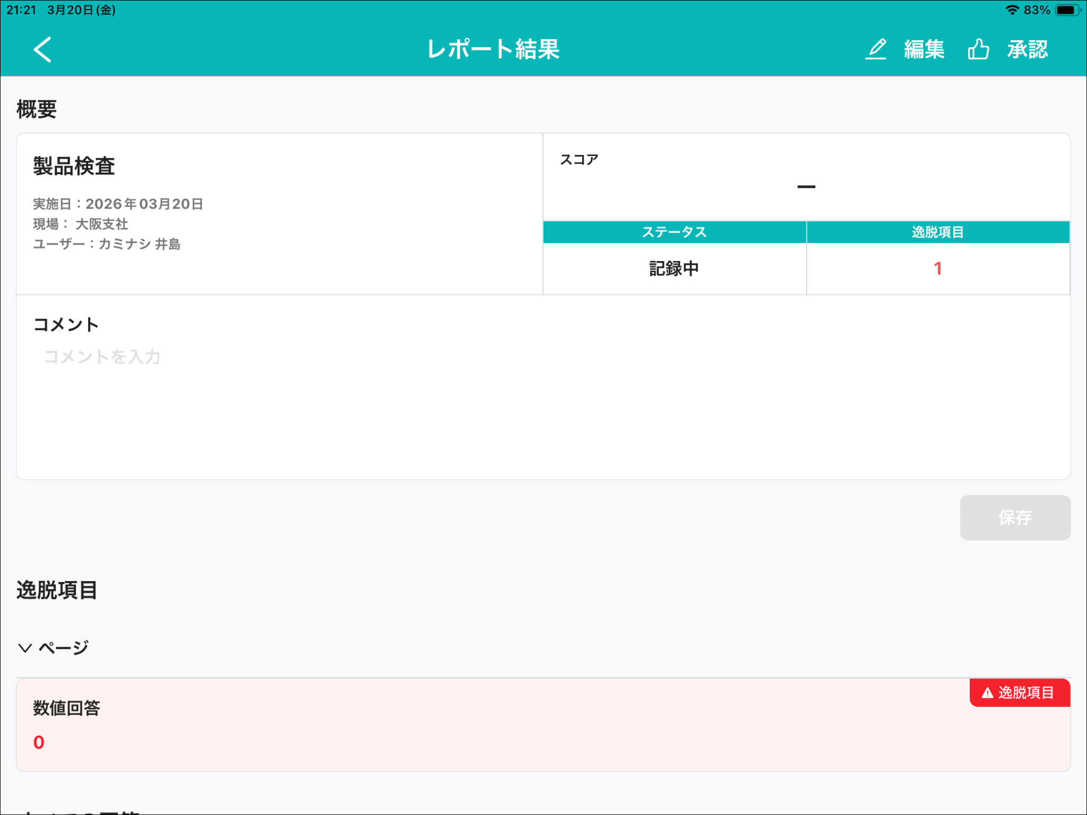Collapse the ページ section chevron
The width and height of the screenshot is (1087, 815).
point(25,648)
